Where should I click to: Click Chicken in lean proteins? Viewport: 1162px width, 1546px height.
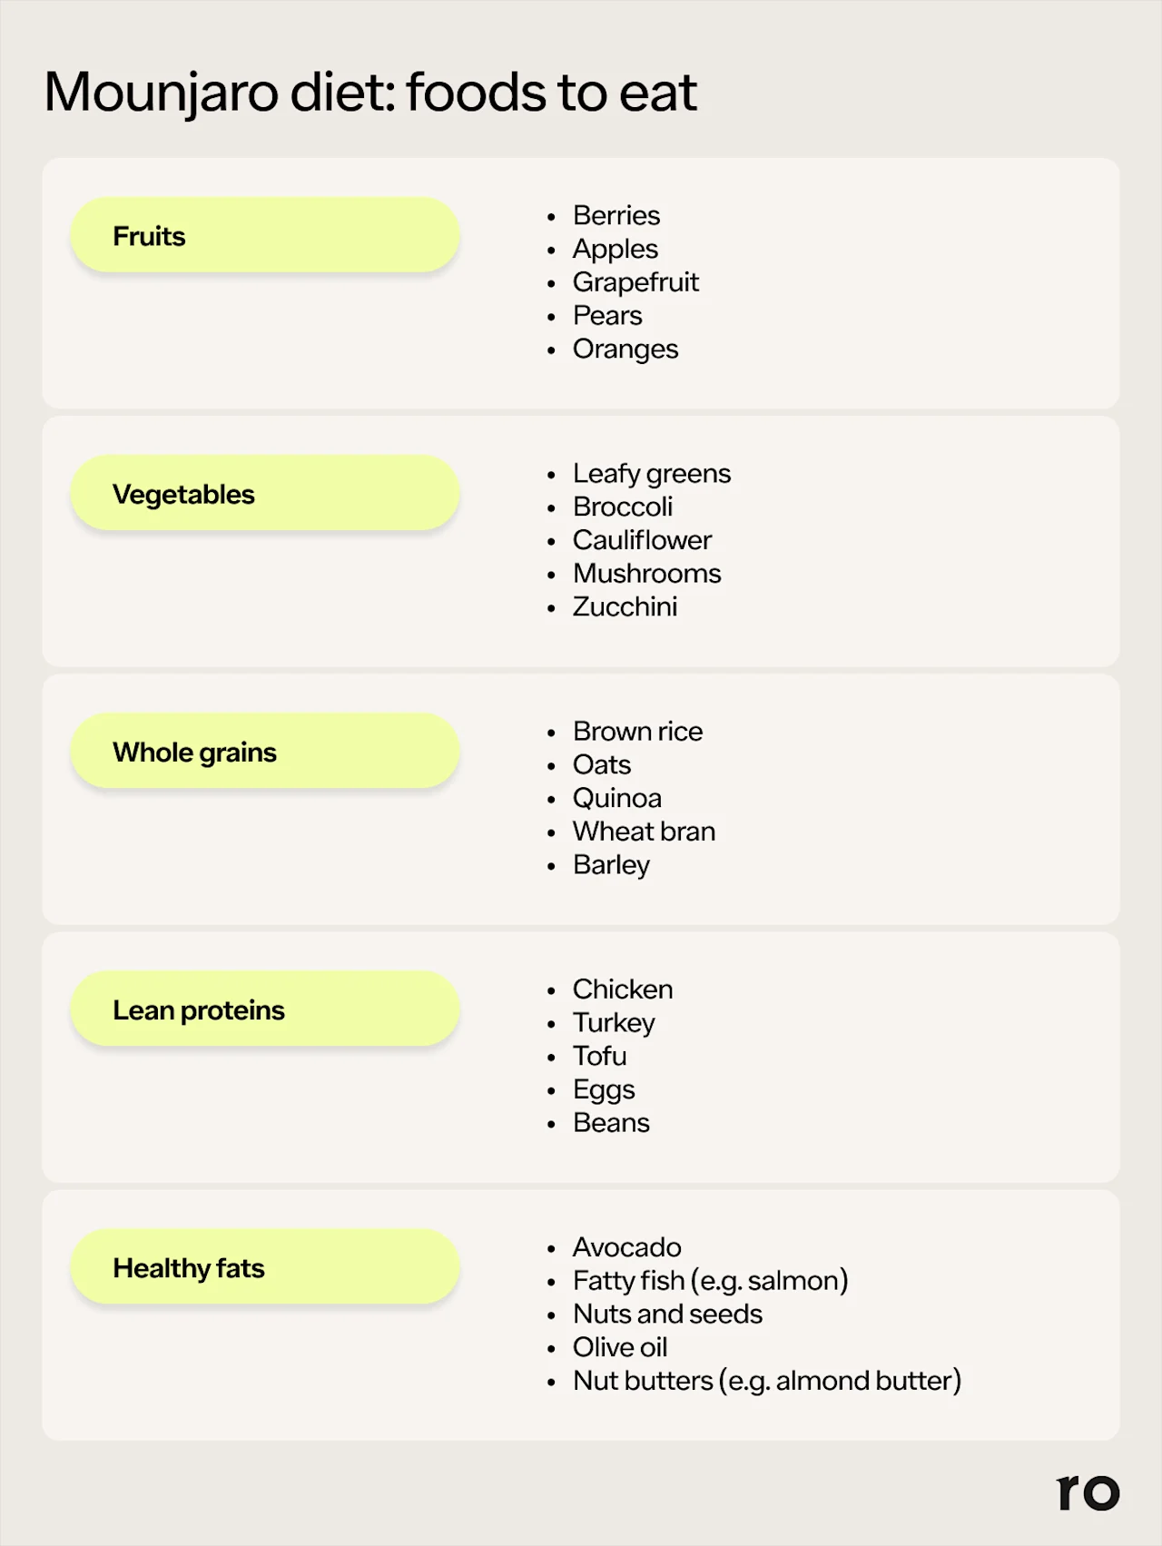[623, 990]
